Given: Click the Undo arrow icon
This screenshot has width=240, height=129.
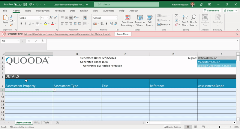Looking at the screenshot, I should point(30,5).
